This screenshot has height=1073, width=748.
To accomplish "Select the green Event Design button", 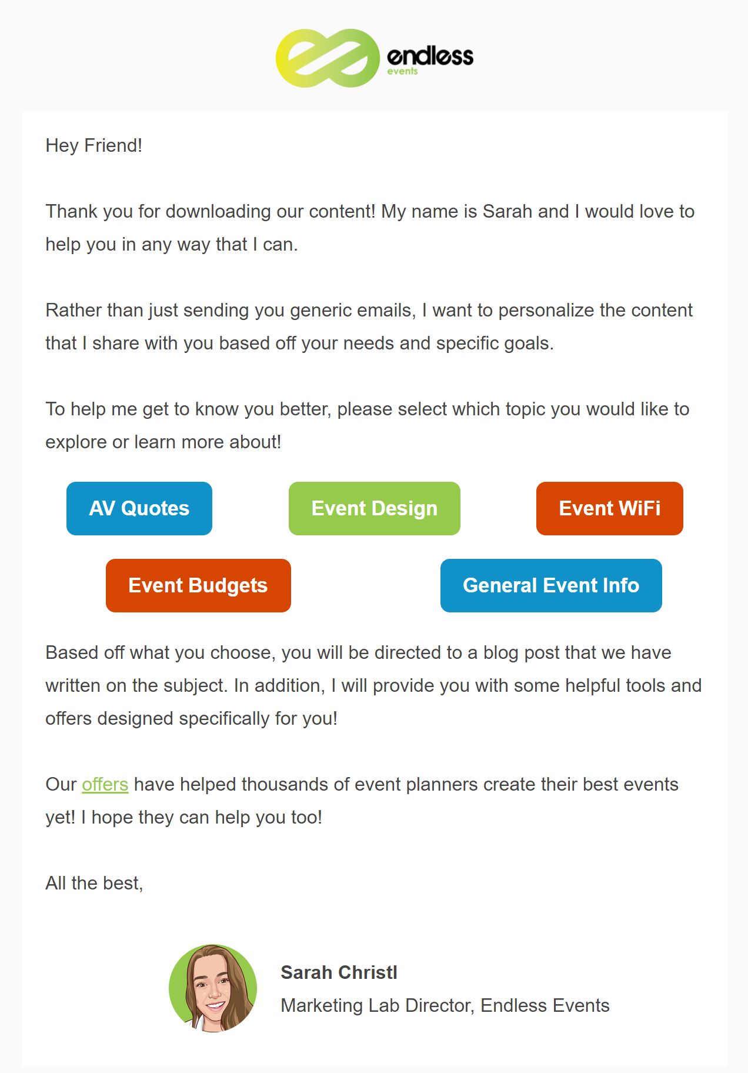I will (375, 508).
